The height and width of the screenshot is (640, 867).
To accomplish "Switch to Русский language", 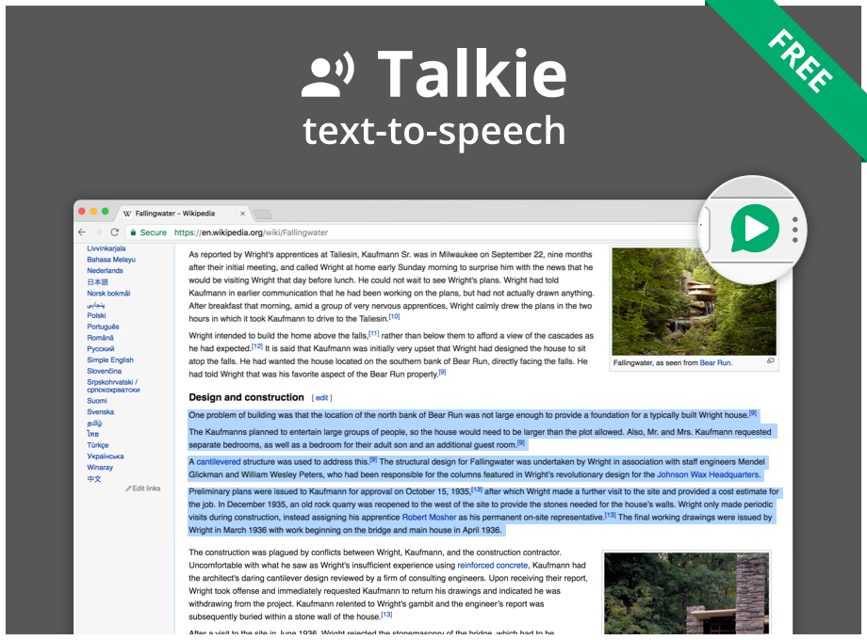I will (x=101, y=349).
